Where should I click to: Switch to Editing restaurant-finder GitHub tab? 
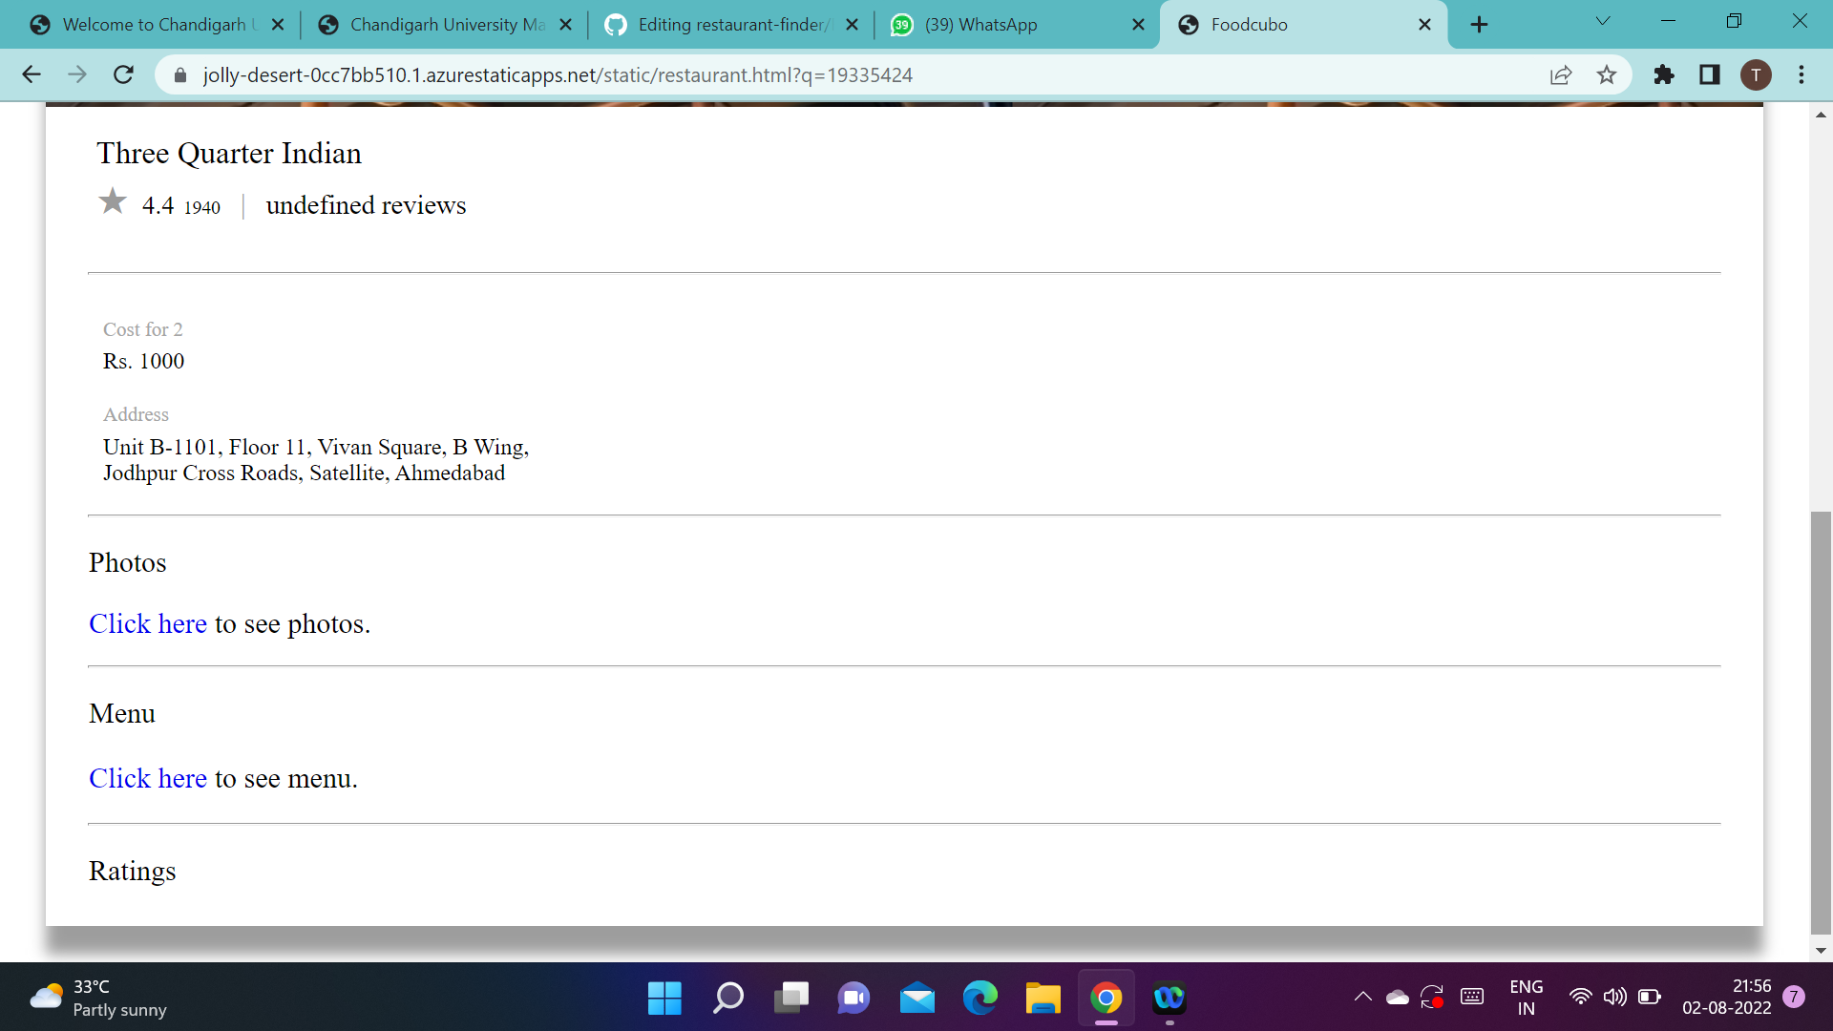(x=730, y=25)
